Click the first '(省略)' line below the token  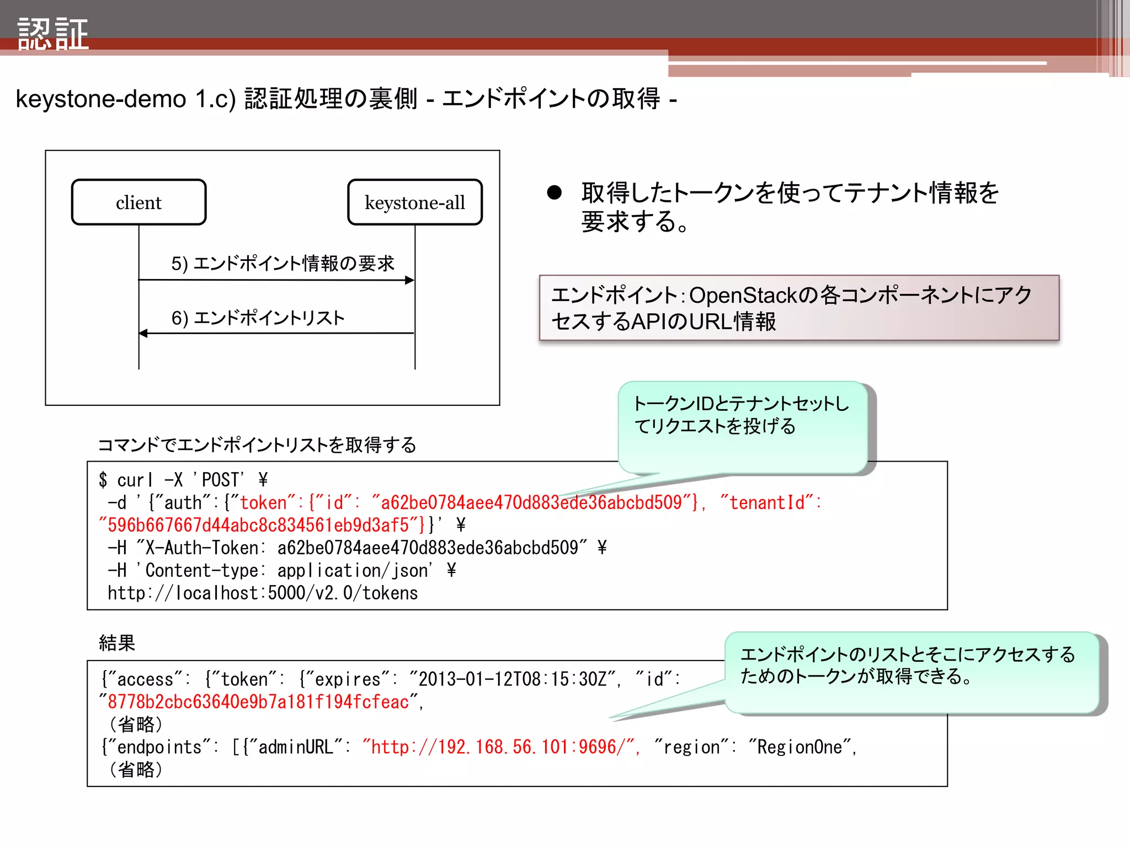pos(136,725)
